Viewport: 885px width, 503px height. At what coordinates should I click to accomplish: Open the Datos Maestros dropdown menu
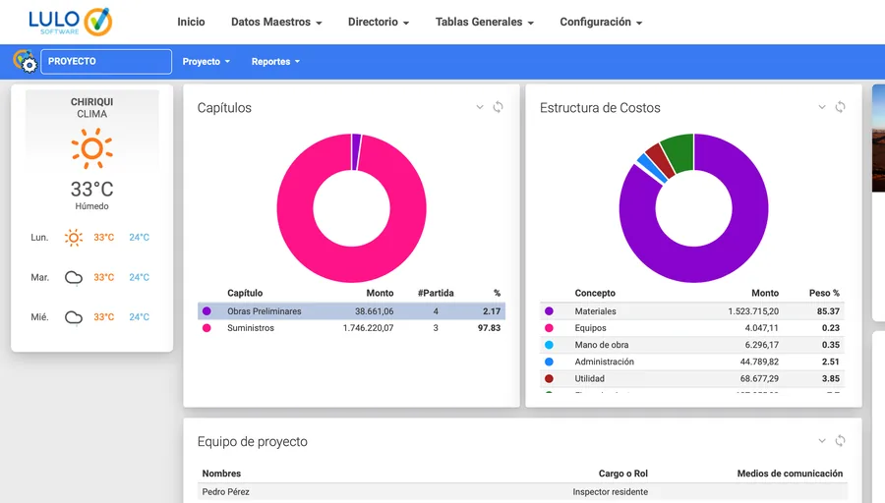point(276,22)
